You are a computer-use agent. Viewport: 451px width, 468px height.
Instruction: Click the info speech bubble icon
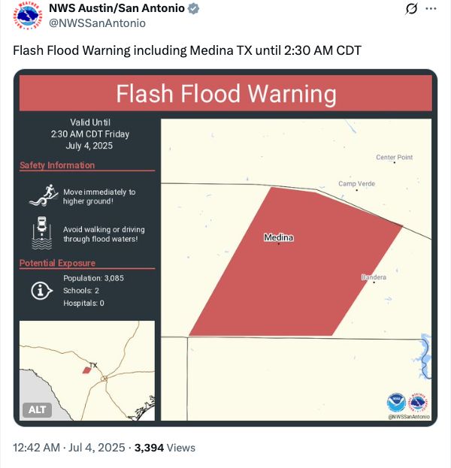click(42, 291)
